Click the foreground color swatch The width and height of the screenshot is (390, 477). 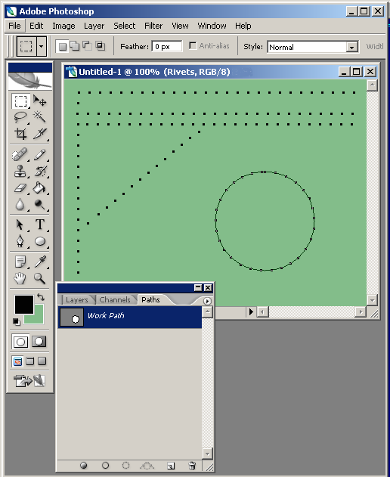pyautogui.click(x=24, y=305)
